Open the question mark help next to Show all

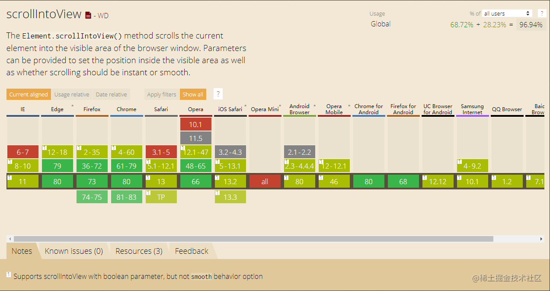pos(218,94)
